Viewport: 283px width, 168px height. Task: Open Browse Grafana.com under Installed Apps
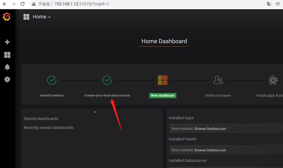[x=210, y=129]
